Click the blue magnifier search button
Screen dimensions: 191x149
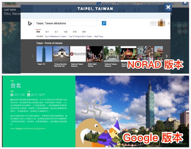(104, 23)
